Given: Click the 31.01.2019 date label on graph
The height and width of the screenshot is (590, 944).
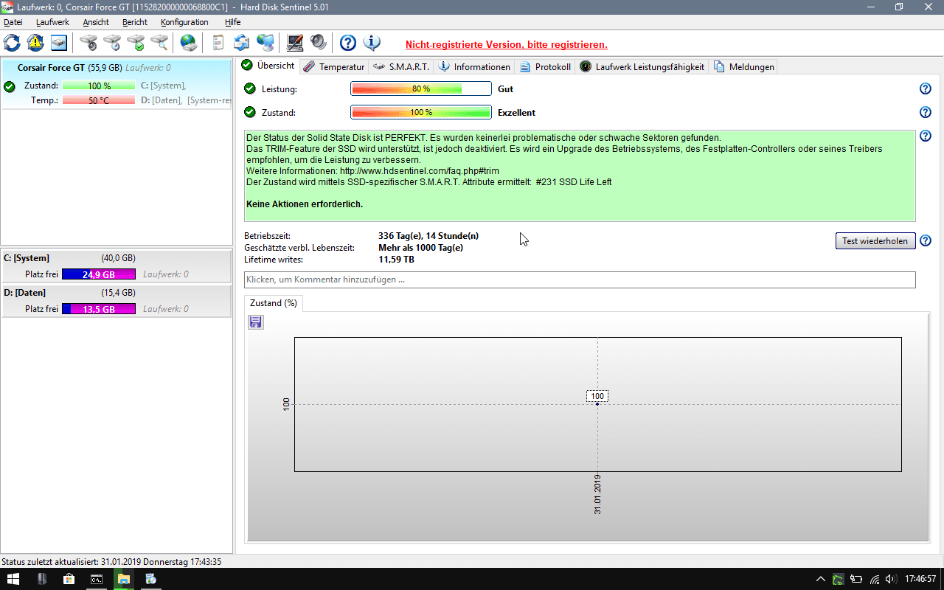Looking at the screenshot, I should click(x=597, y=495).
